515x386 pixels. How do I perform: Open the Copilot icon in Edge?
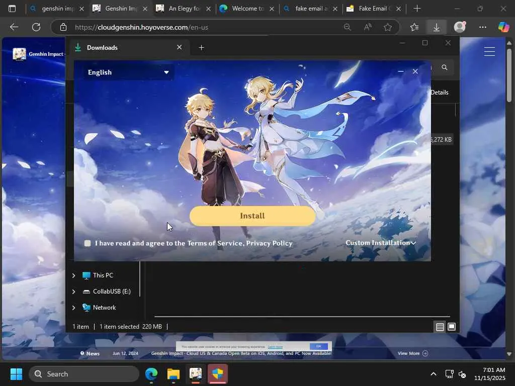[x=503, y=27]
